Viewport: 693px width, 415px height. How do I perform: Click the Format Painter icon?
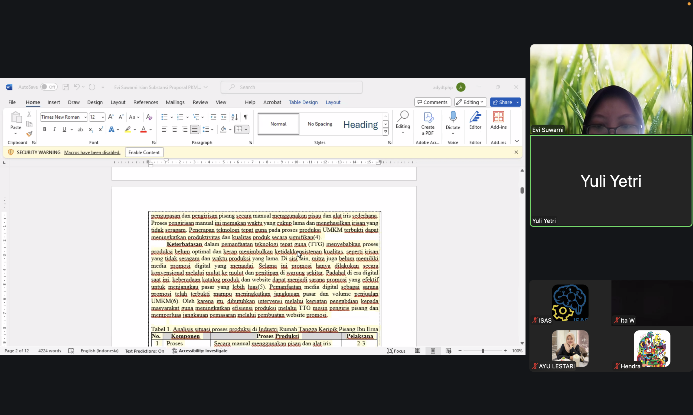29,134
